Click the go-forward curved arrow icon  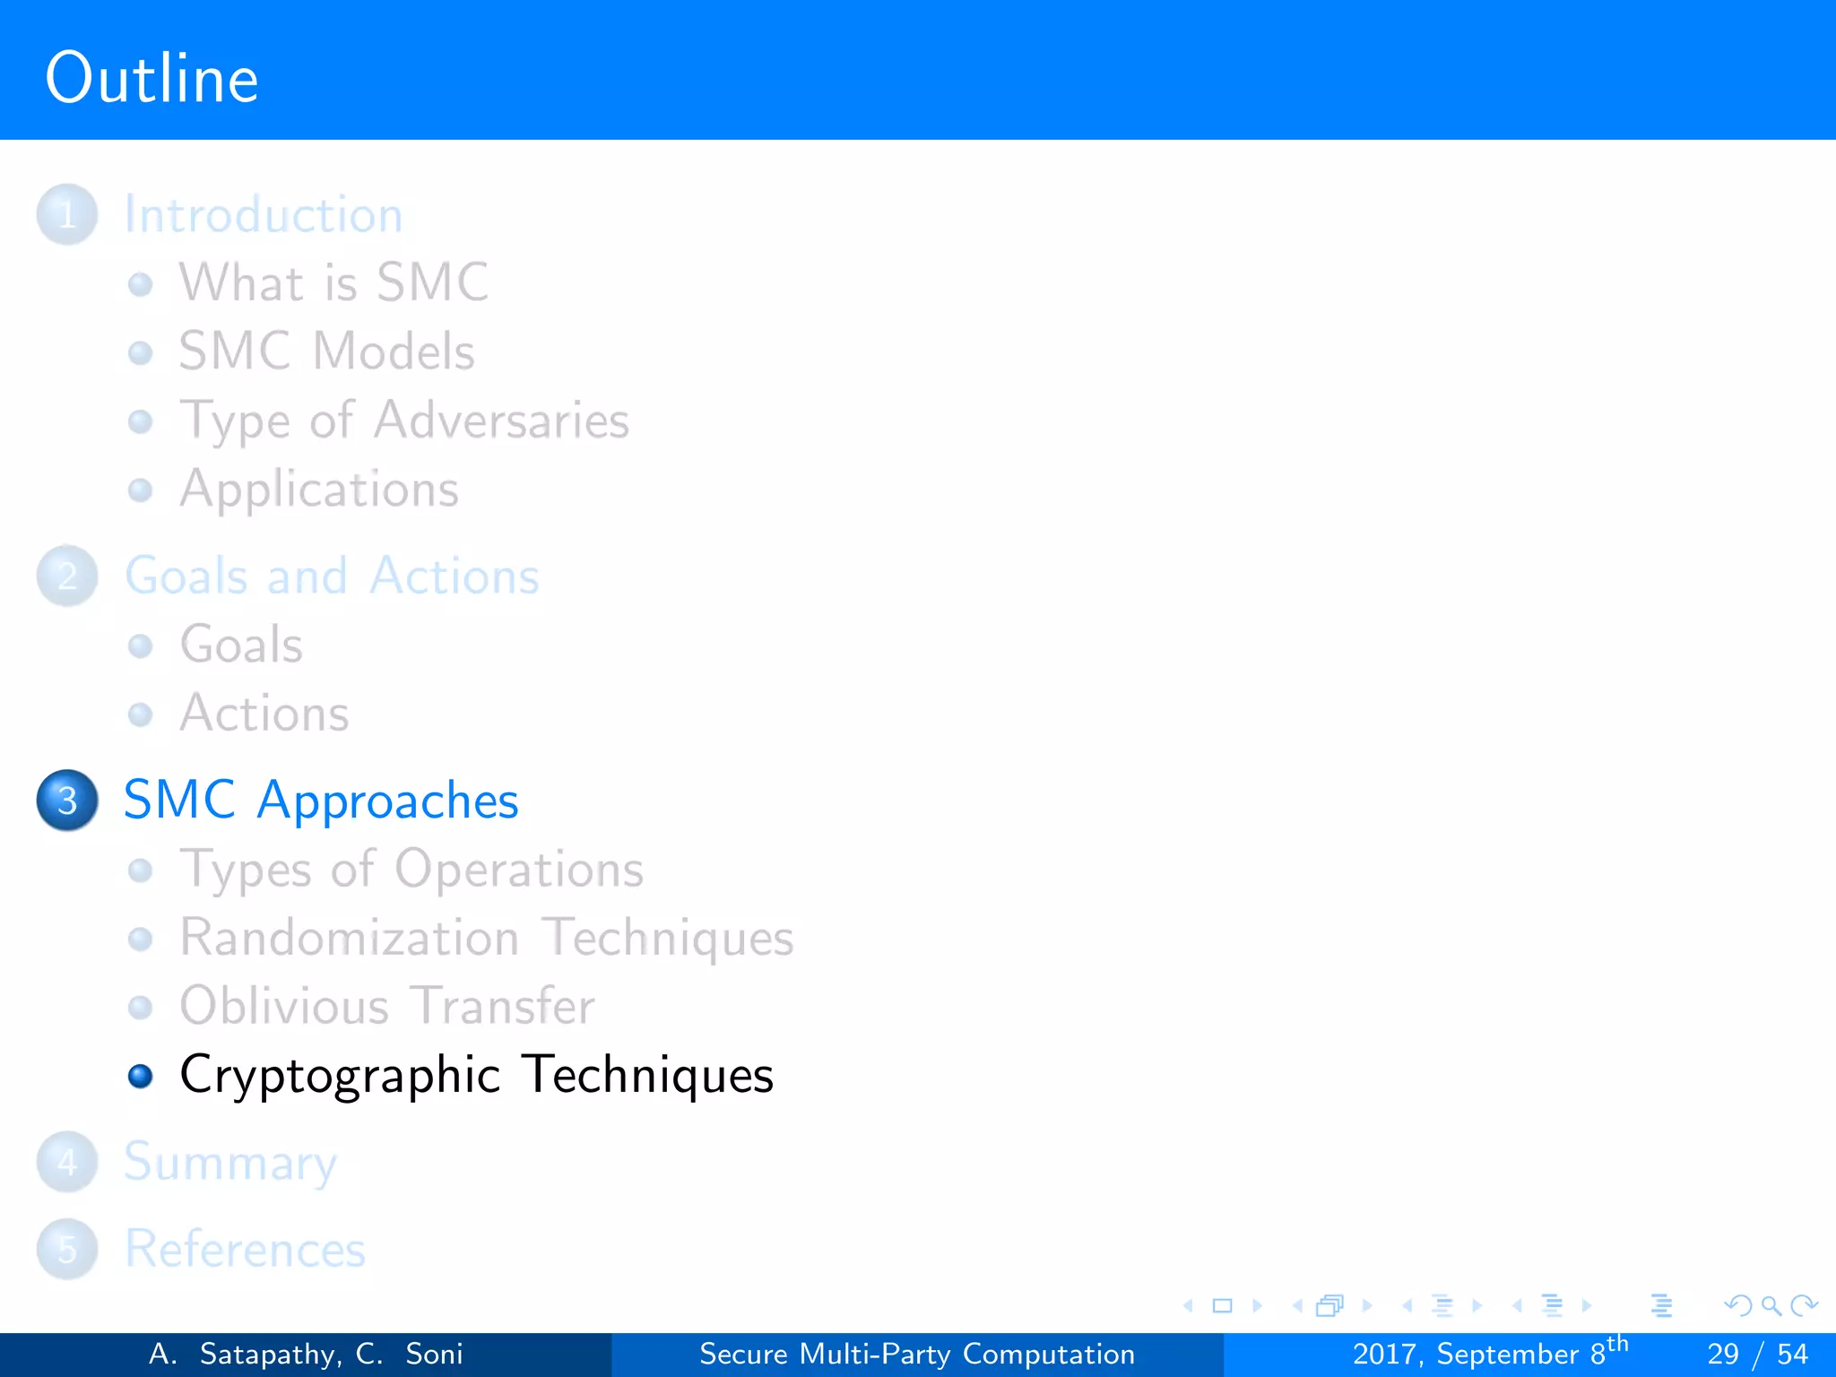click(x=1804, y=1306)
